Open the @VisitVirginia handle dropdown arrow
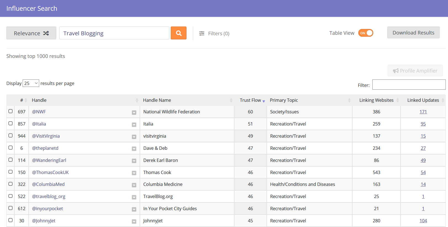Screen dimensions: 448x227 click(134, 137)
